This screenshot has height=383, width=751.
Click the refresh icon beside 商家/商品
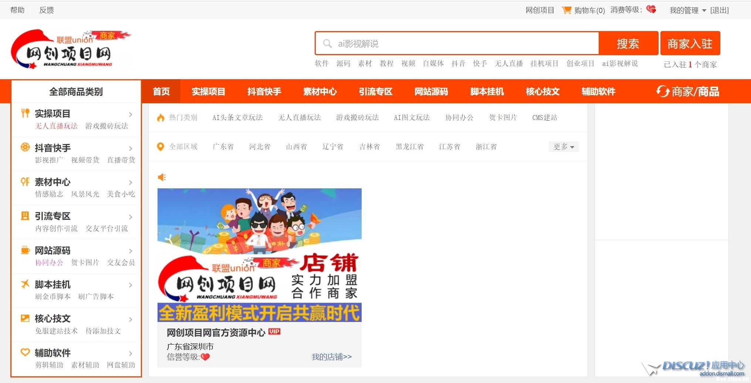[x=662, y=91]
